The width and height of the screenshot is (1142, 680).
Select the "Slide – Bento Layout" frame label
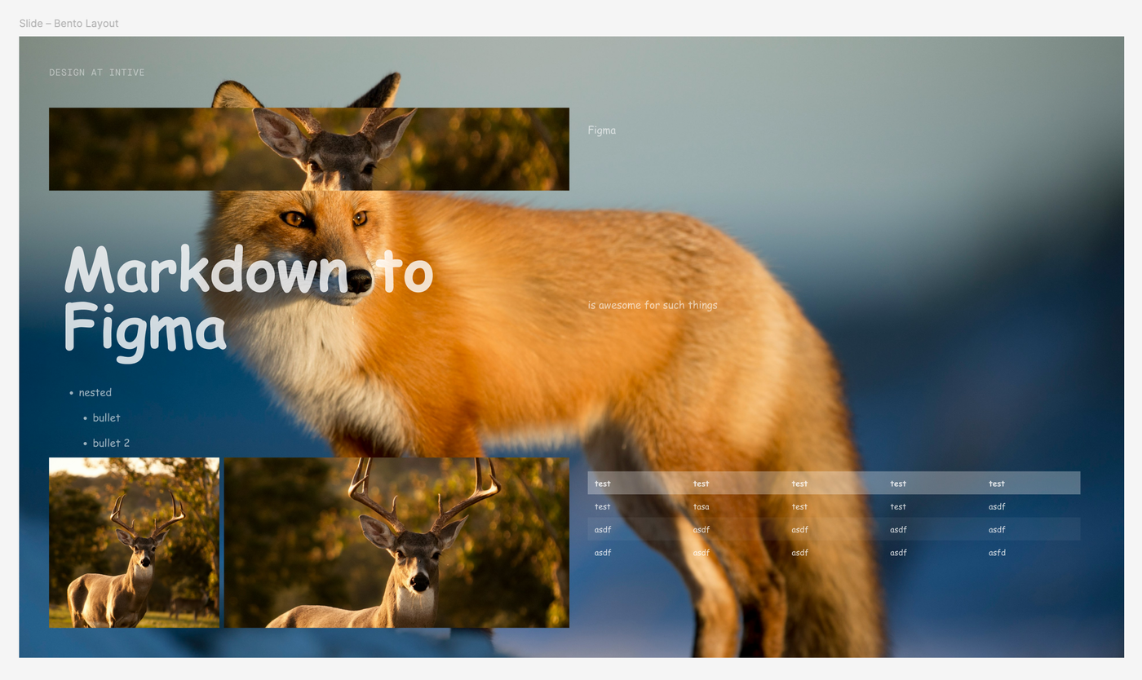(69, 24)
